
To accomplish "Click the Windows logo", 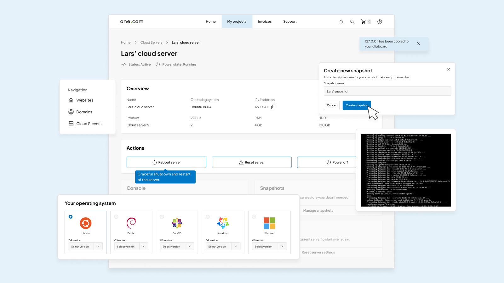I will click(269, 223).
